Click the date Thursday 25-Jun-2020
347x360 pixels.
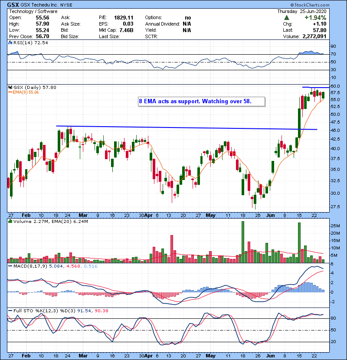pos(302,11)
